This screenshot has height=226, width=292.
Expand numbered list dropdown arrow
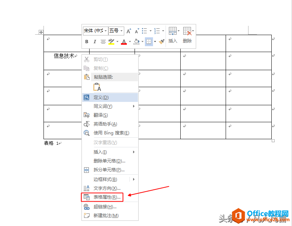(163, 31)
